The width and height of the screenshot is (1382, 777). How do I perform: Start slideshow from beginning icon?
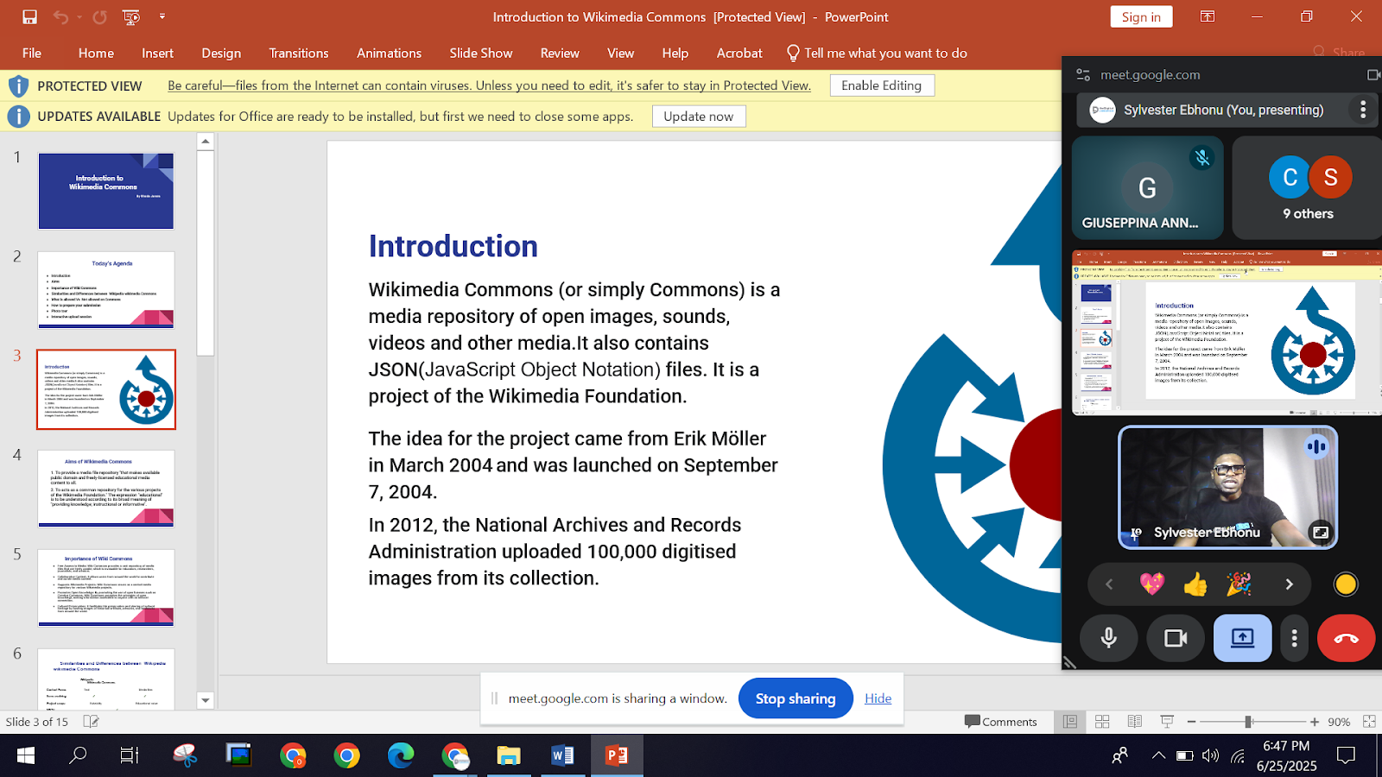click(x=131, y=16)
